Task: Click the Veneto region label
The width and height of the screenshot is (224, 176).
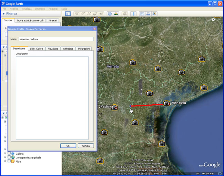Action: point(113,66)
